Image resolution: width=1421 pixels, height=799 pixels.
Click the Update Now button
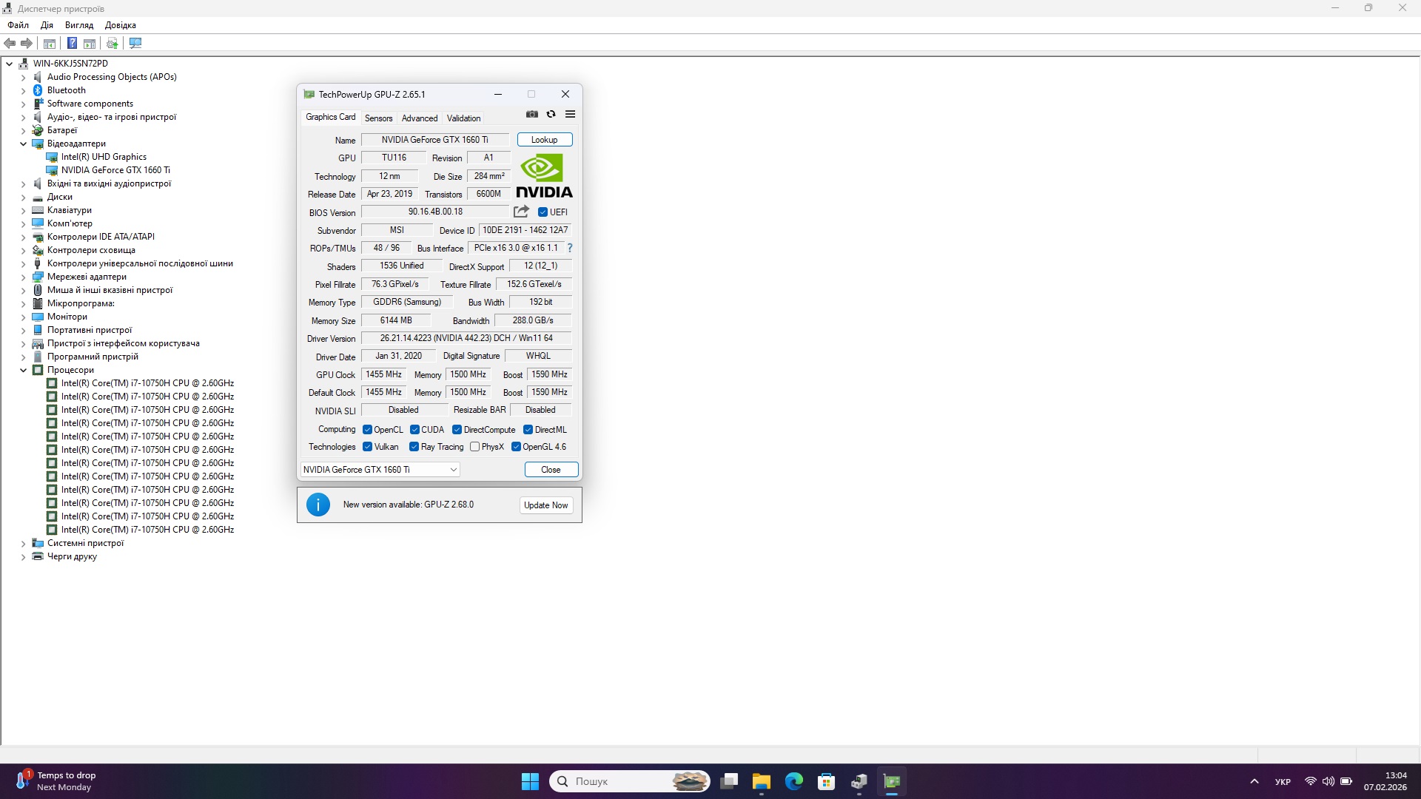click(x=545, y=505)
